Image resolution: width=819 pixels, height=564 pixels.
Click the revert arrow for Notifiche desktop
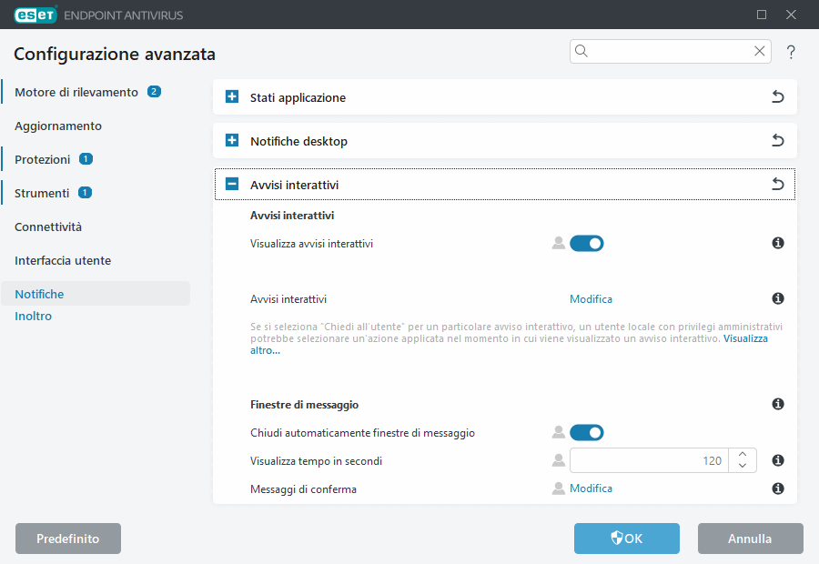(778, 140)
